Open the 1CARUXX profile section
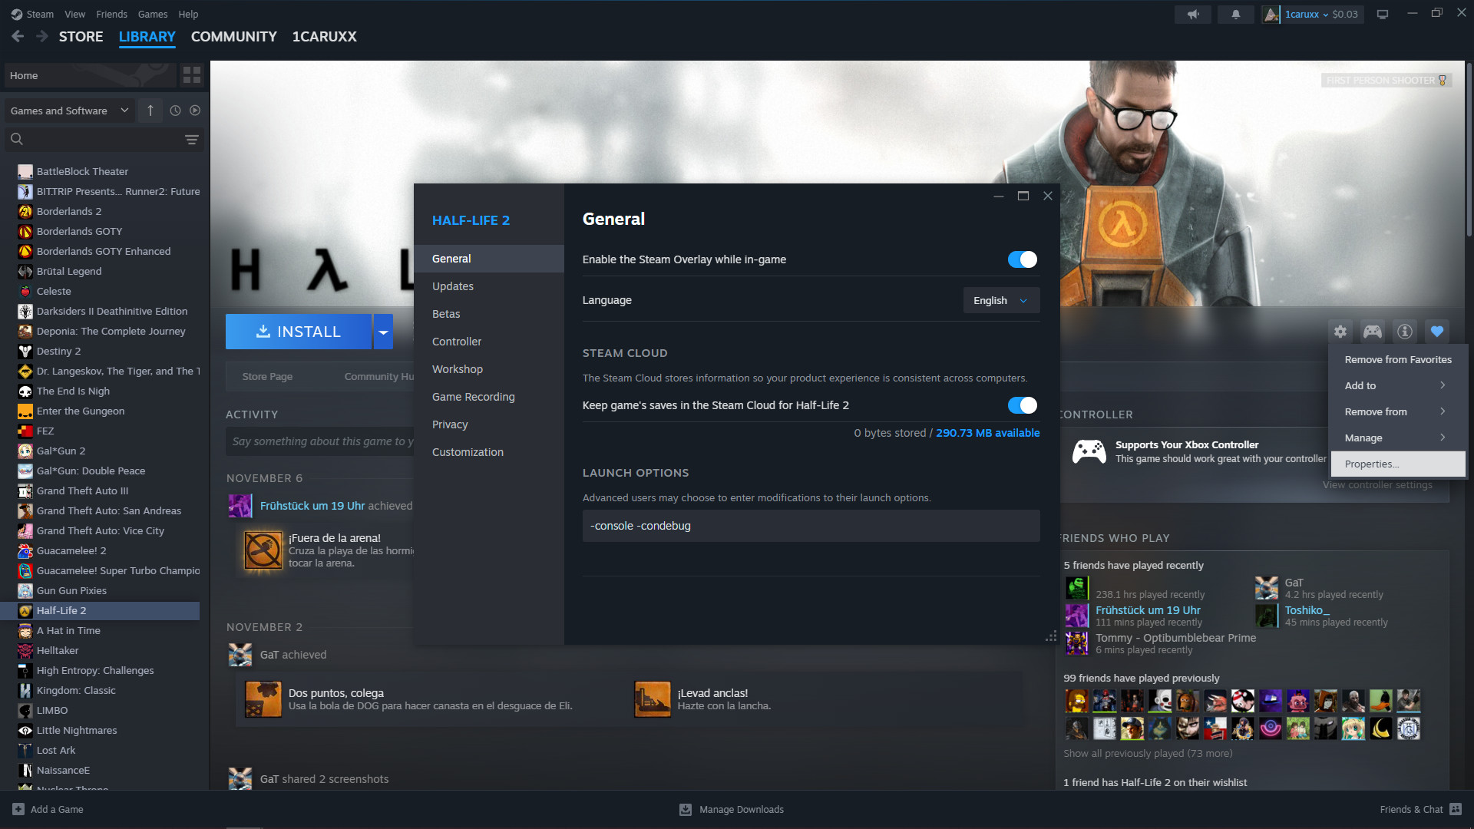 [325, 36]
